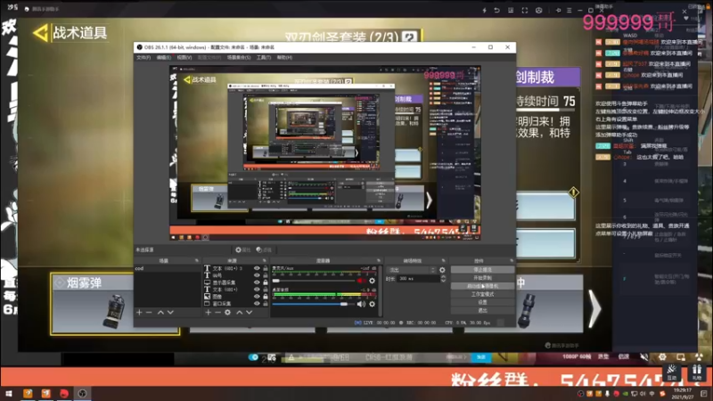Click the OBS icon in the Windows taskbar
The height and width of the screenshot is (401, 713).
pos(82,393)
